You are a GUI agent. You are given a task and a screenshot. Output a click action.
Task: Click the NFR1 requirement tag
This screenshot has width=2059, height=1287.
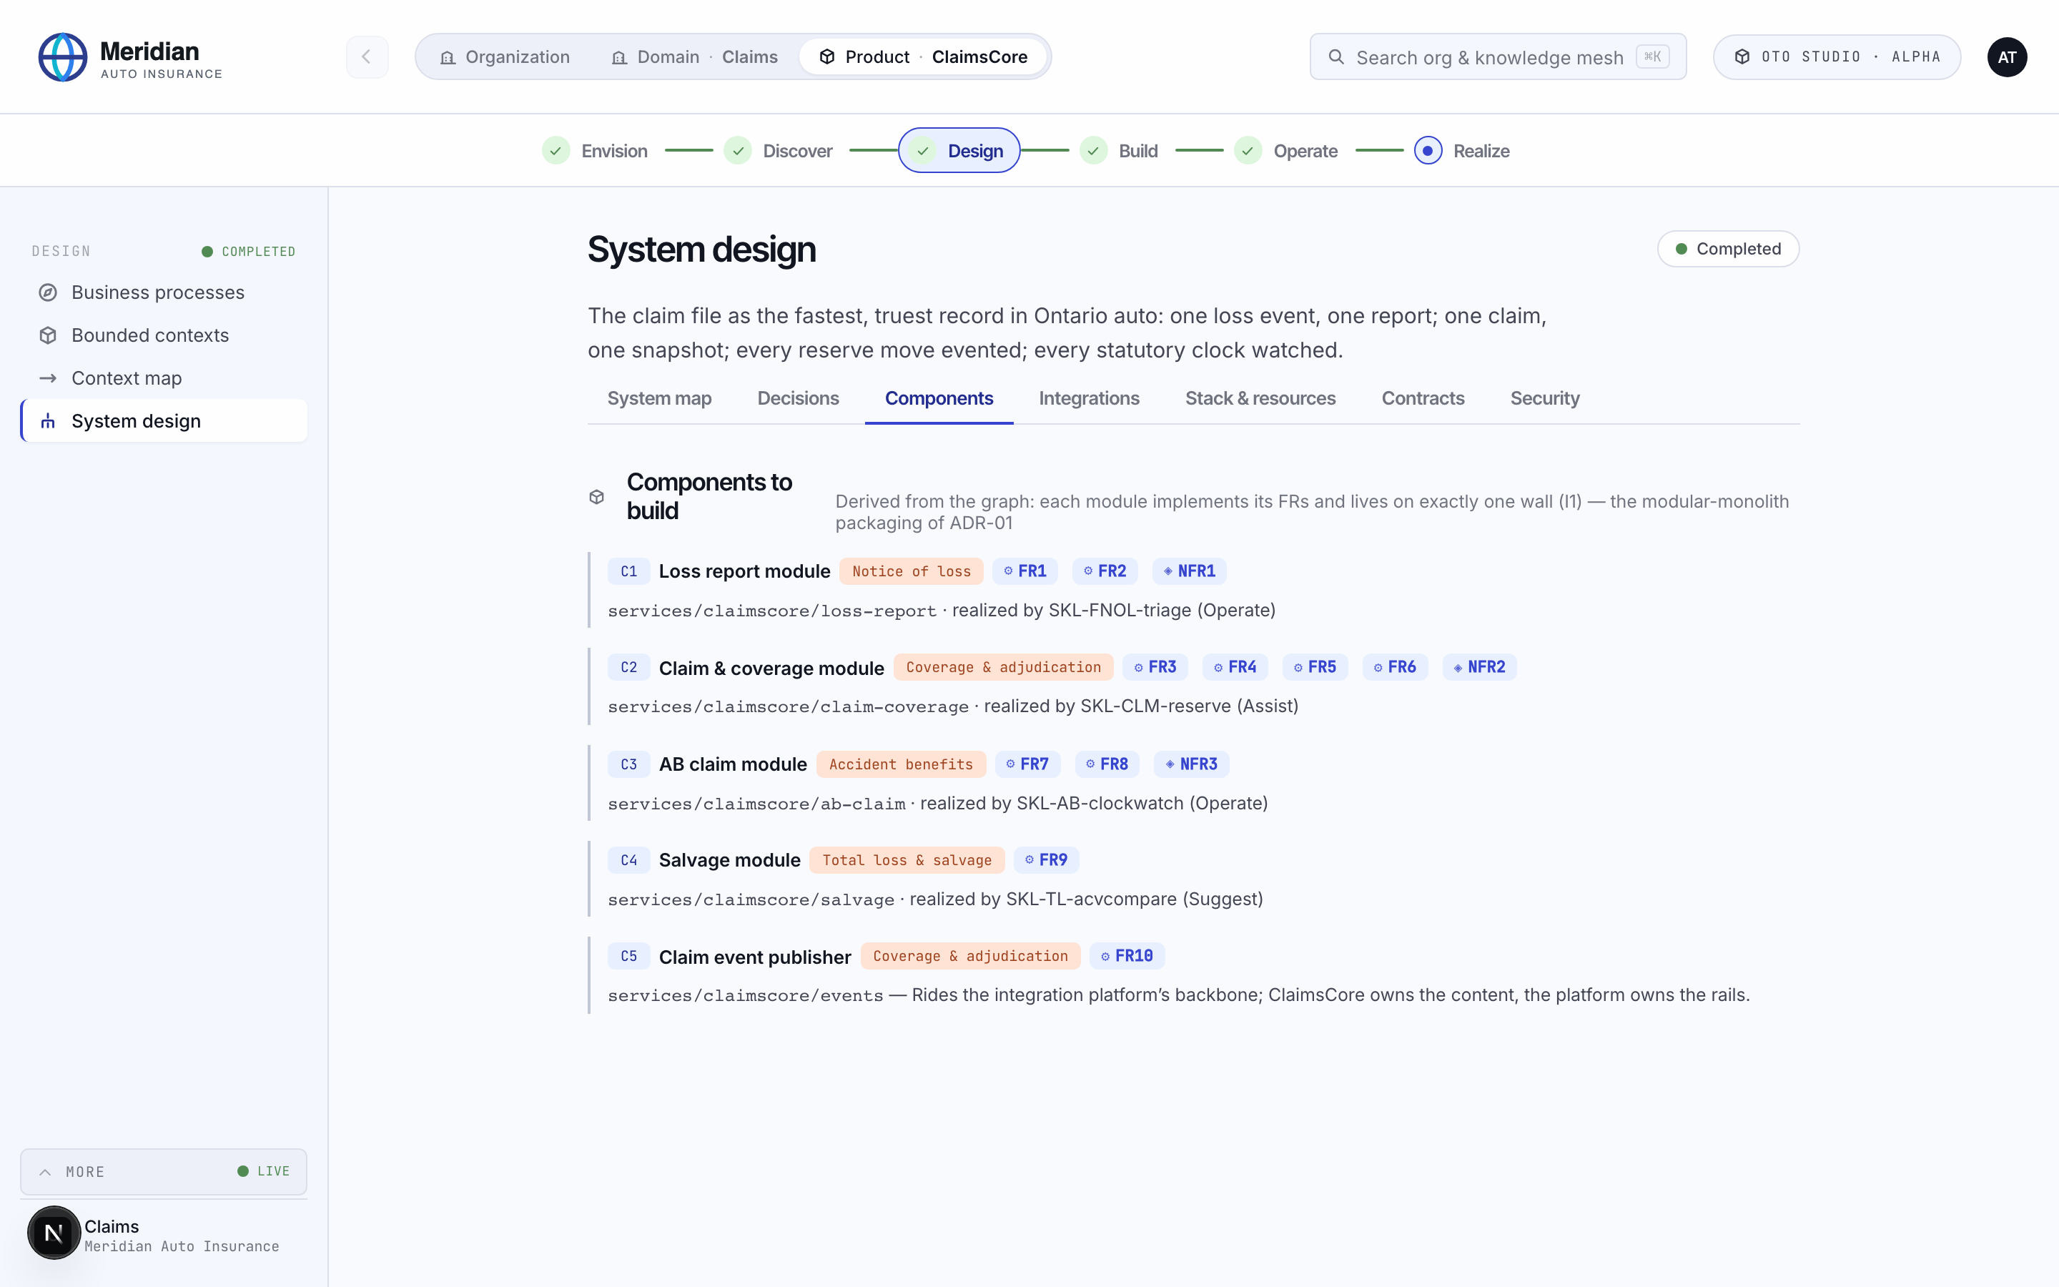1190,571
